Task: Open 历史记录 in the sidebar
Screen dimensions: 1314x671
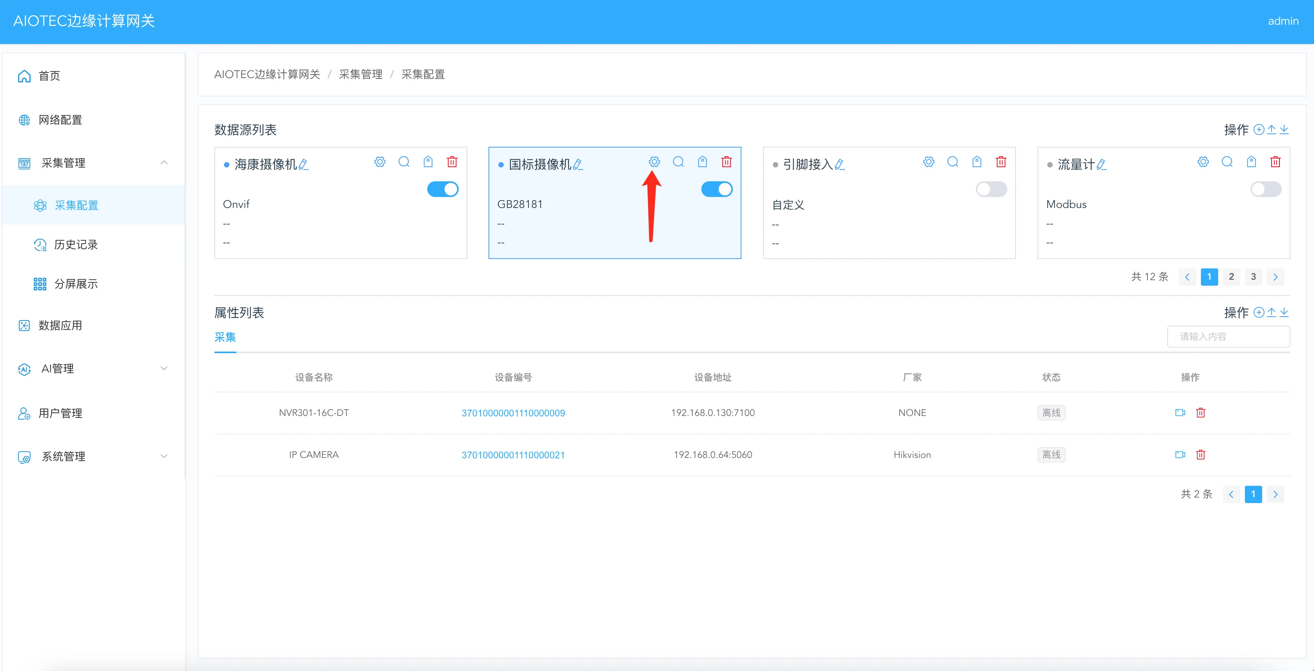Action: (x=75, y=245)
